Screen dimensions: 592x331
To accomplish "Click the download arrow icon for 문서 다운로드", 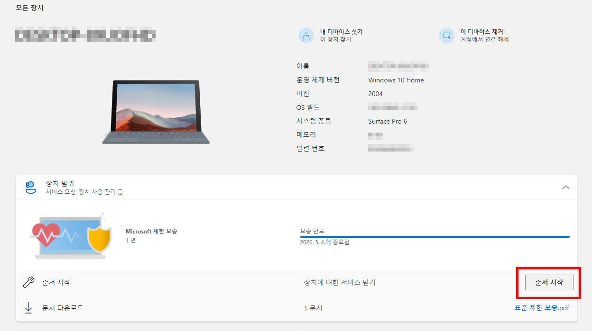I will tap(28, 308).
